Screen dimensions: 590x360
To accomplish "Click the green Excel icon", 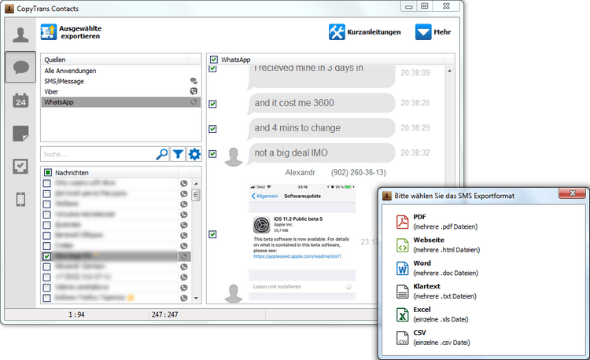I will [402, 314].
